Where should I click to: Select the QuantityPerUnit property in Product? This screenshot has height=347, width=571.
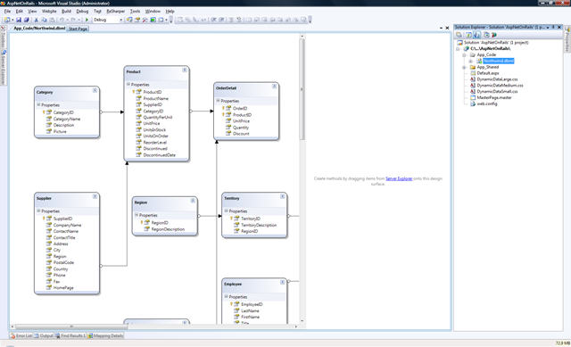[158, 117]
